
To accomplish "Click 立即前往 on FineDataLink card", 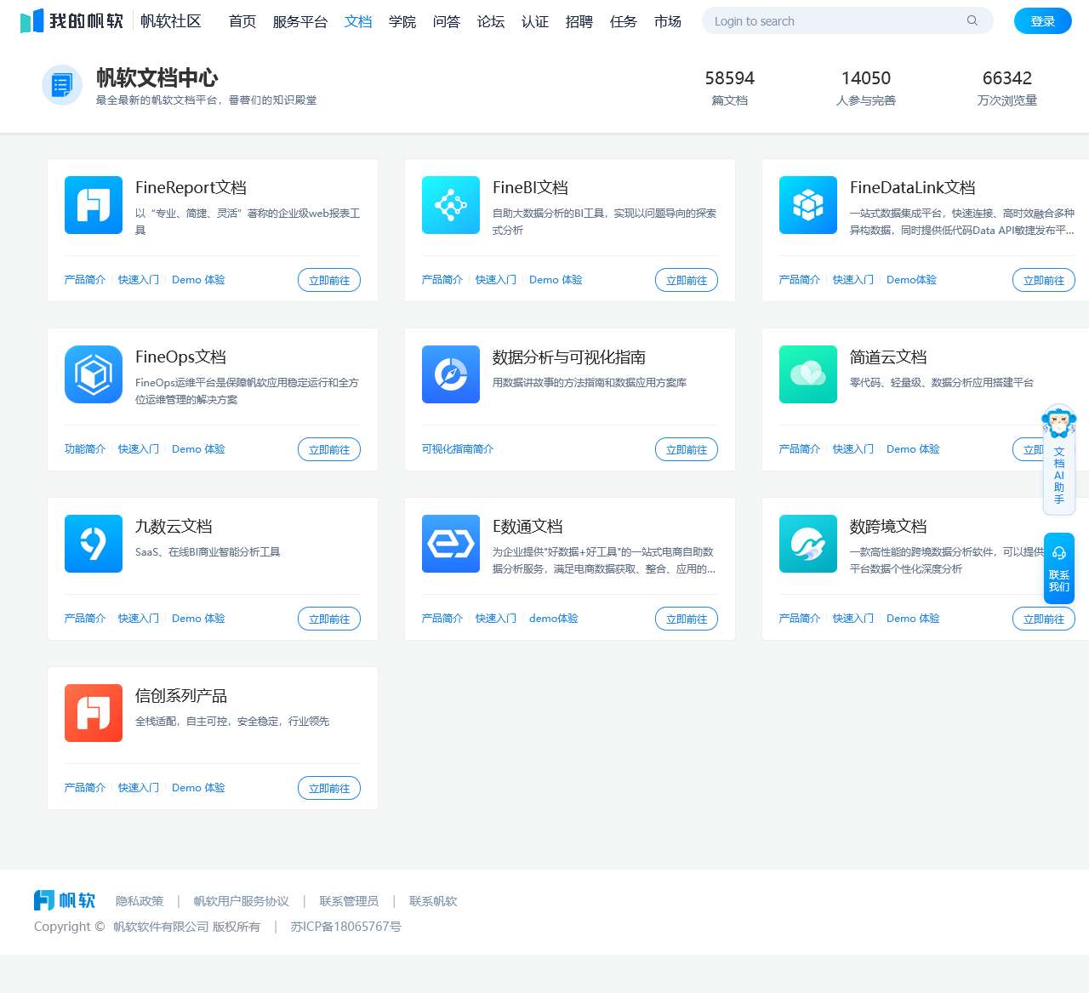I will tap(1044, 280).
